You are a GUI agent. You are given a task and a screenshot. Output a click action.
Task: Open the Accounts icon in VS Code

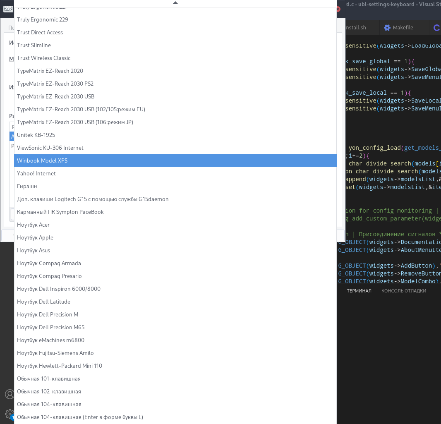coord(9,394)
